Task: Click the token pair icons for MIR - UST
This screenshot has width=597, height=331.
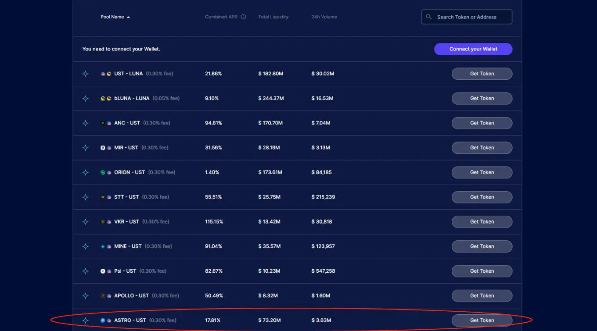Action: coord(106,148)
